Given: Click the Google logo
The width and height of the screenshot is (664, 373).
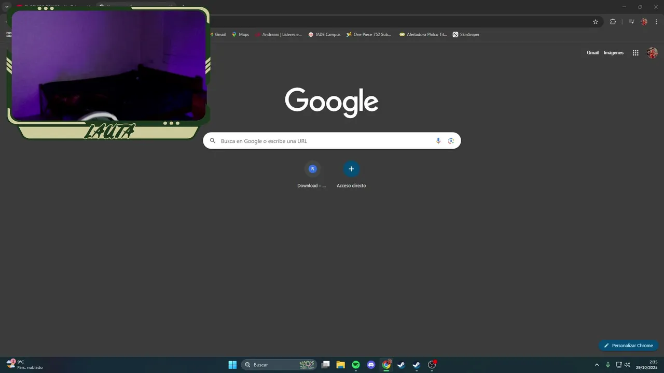Looking at the screenshot, I should point(331,102).
